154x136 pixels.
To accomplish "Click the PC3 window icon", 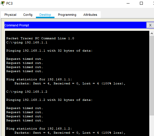I will pos(2,3).
